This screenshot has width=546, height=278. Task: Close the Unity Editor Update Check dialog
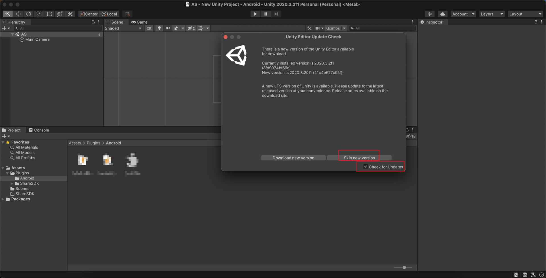(226, 37)
